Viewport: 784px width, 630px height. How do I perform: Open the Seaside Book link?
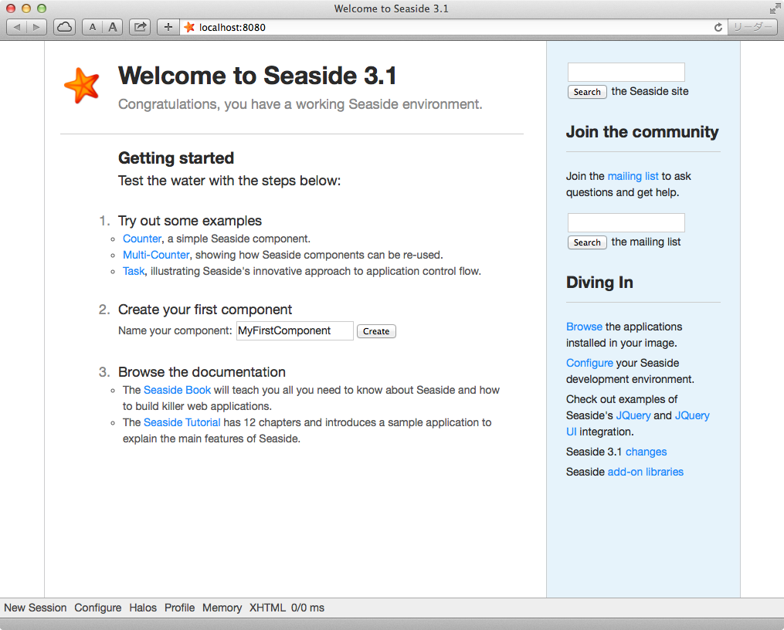(177, 390)
